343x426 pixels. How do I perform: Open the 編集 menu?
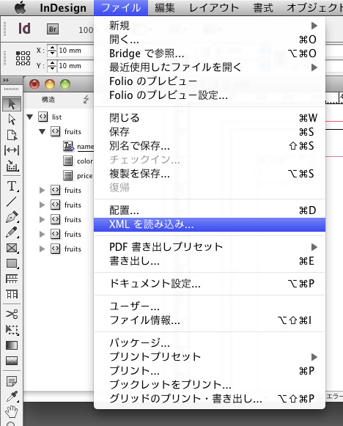tap(165, 8)
